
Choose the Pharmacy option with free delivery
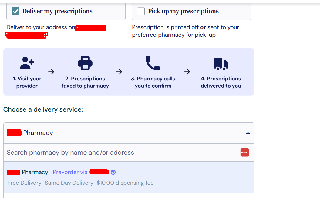click(129, 177)
